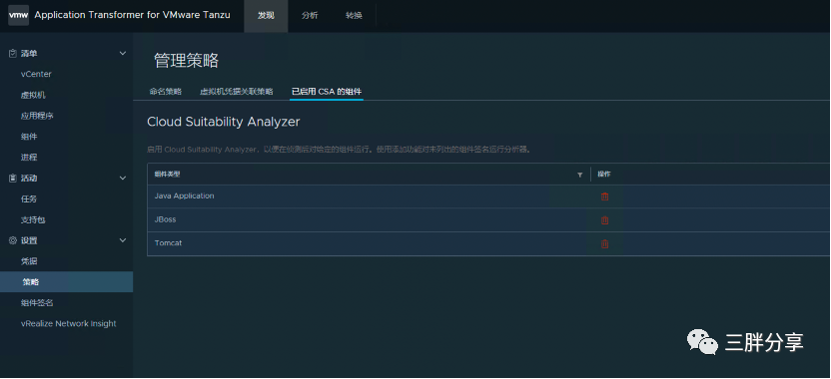
Task: Click the 组件类型 column header
Action: tap(168, 175)
